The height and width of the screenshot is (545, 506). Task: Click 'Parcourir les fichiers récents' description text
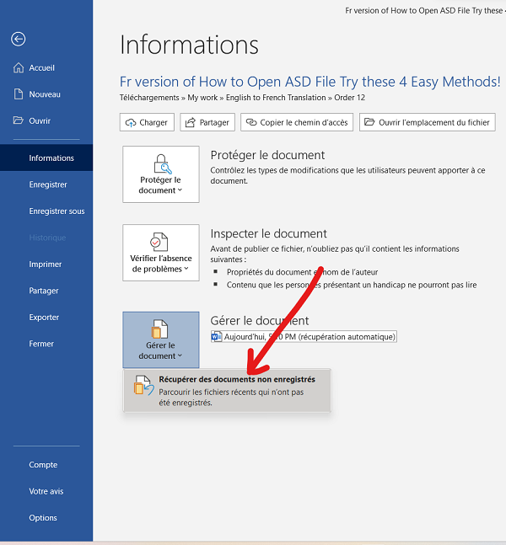(x=231, y=398)
